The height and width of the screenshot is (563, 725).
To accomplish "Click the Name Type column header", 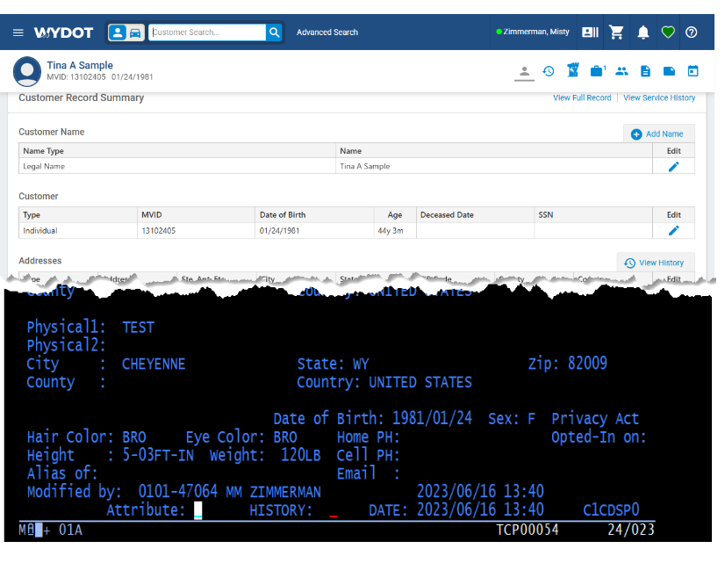I will pos(177,151).
